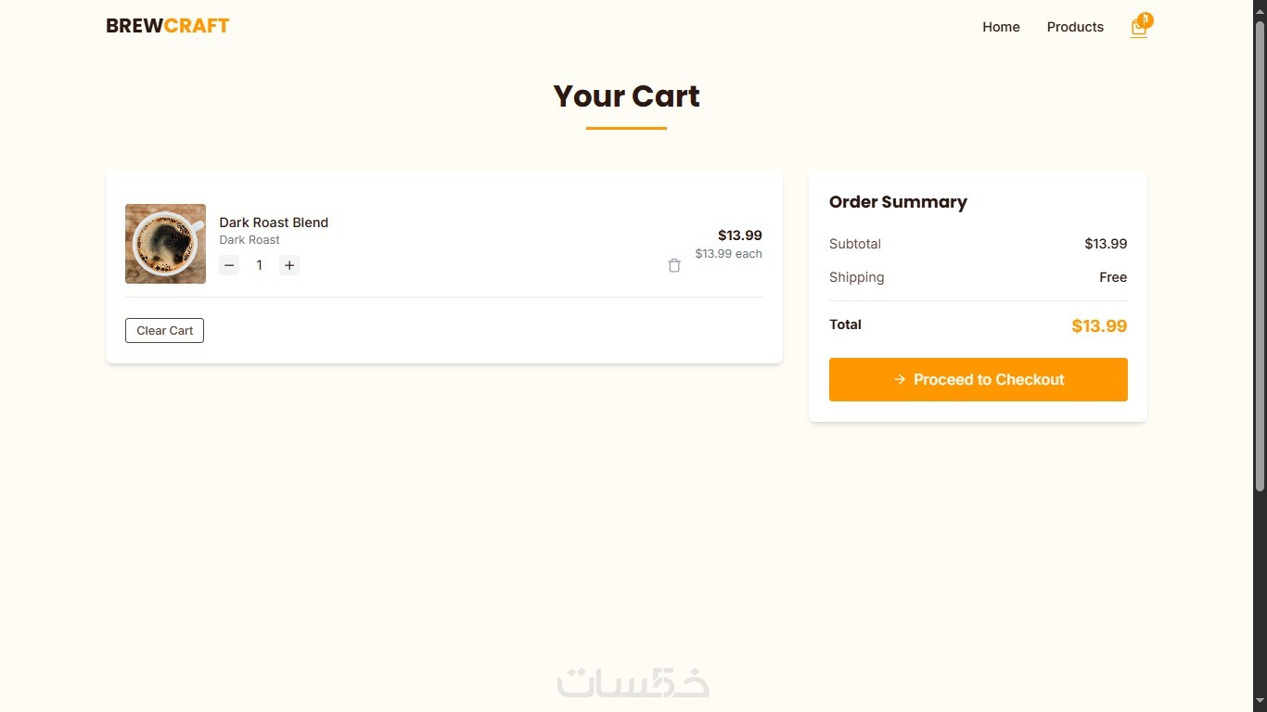Click the quantity value between the steppers
This screenshot has width=1267, height=712.
click(260, 266)
